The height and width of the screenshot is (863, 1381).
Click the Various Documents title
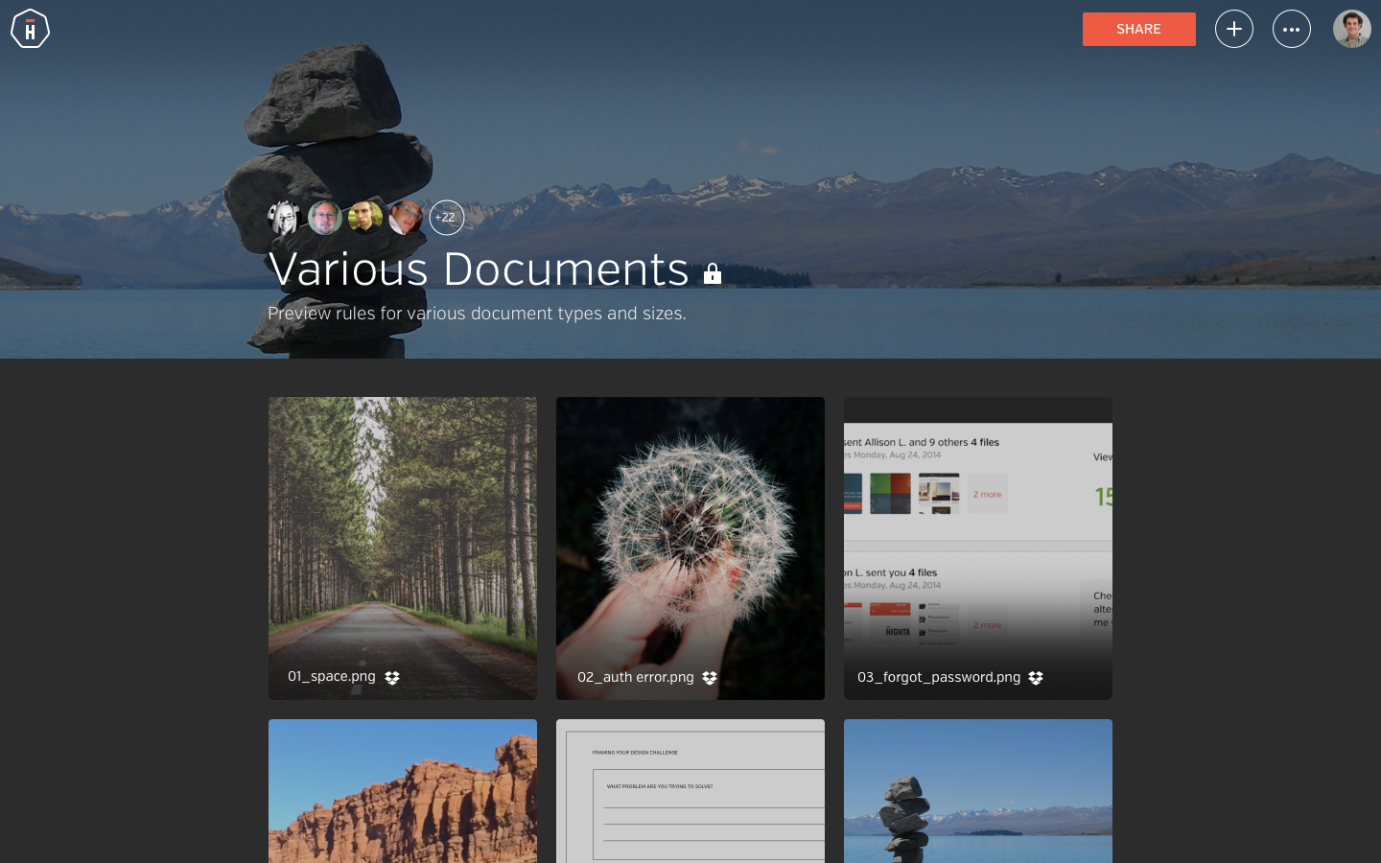click(479, 269)
